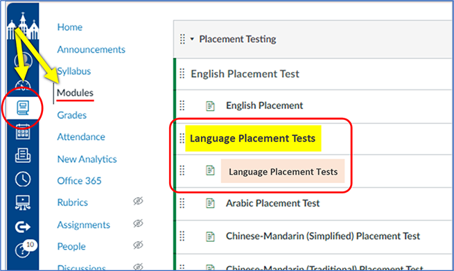Click drag handle of Chinese-Mandarin (Simplified) row
This screenshot has width=454, height=271.
pyautogui.click(x=182, y=236)
